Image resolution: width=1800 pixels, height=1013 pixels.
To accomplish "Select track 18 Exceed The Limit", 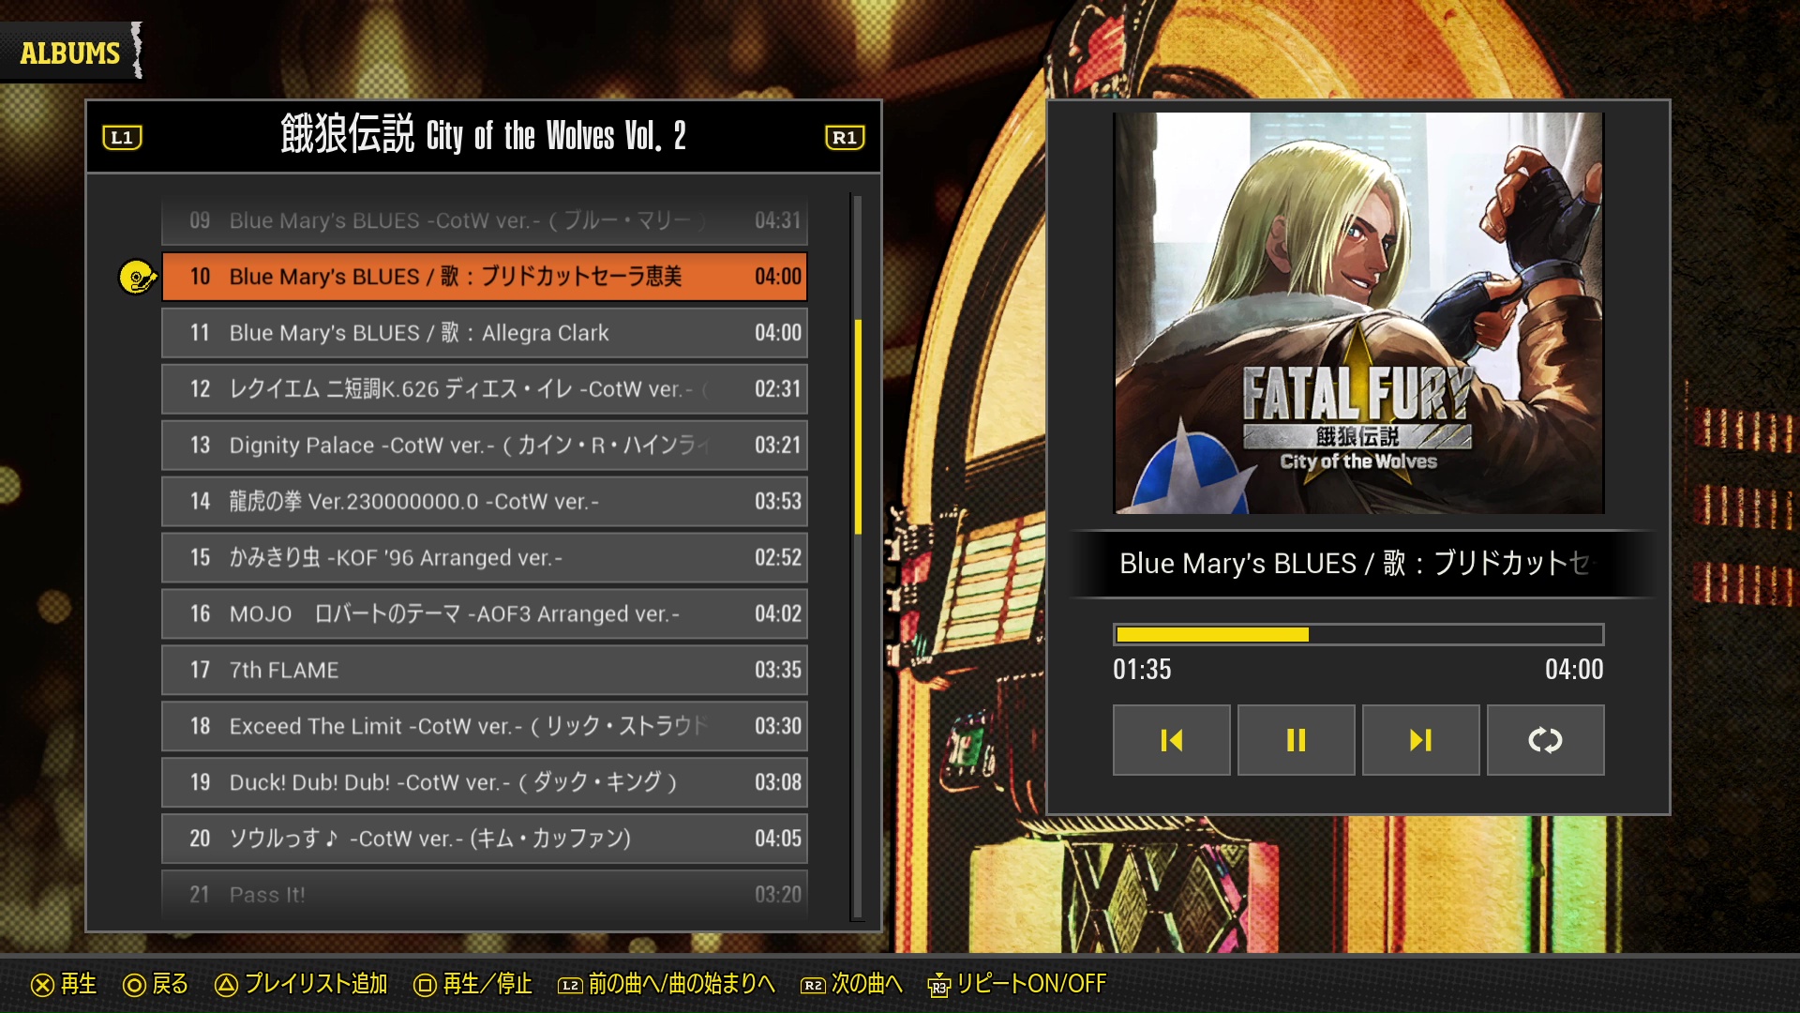I will 485,727.
